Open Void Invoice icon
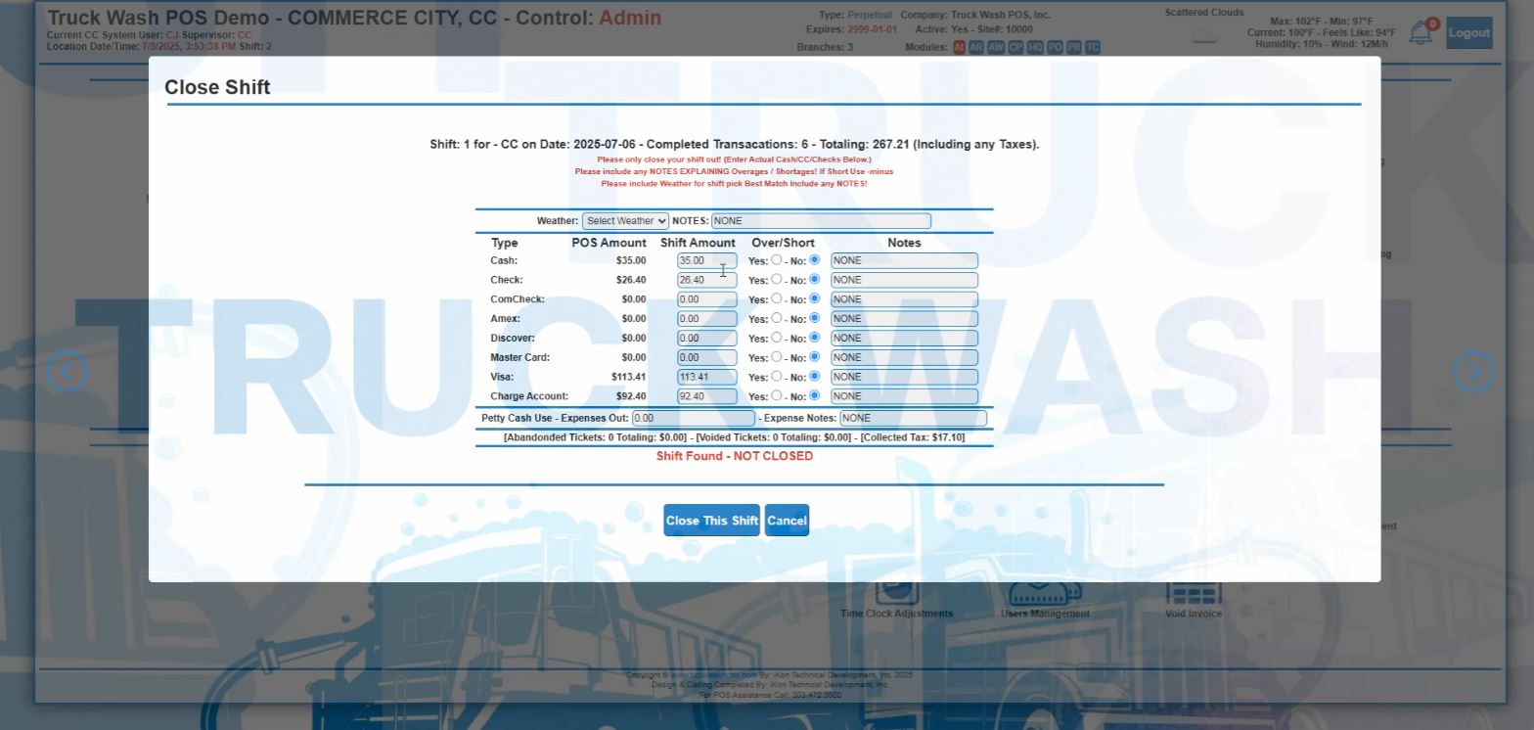This screenshot has height=730, width=1534. point(1194,594)
